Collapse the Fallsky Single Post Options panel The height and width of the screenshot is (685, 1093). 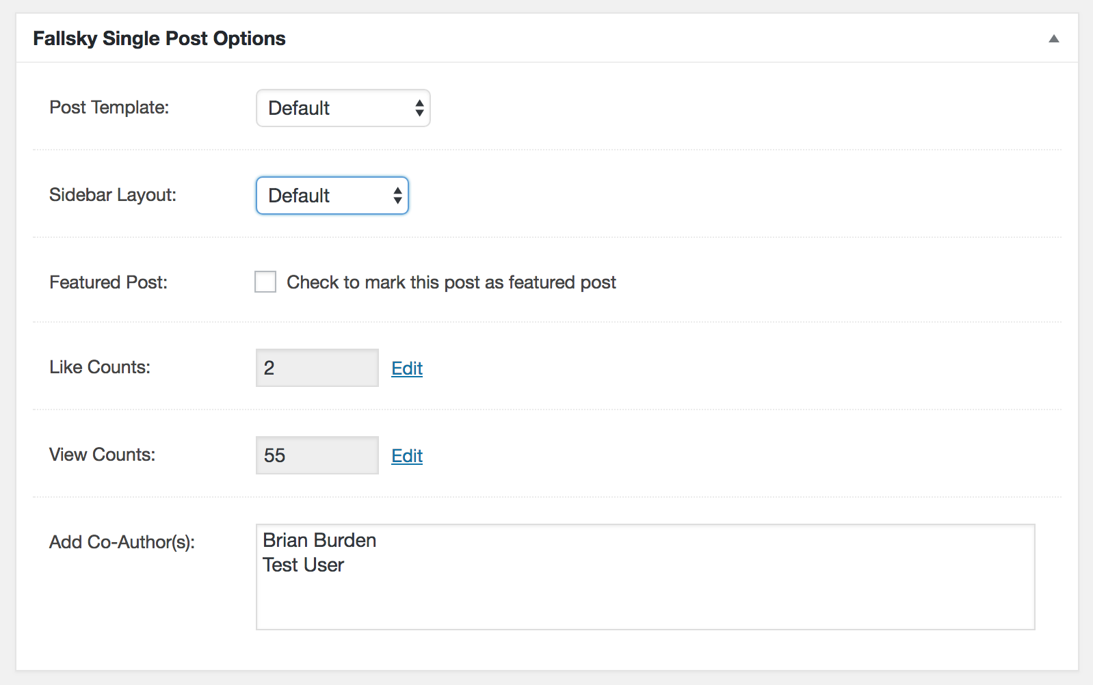pyautogui.click(x=1054, y=39)
